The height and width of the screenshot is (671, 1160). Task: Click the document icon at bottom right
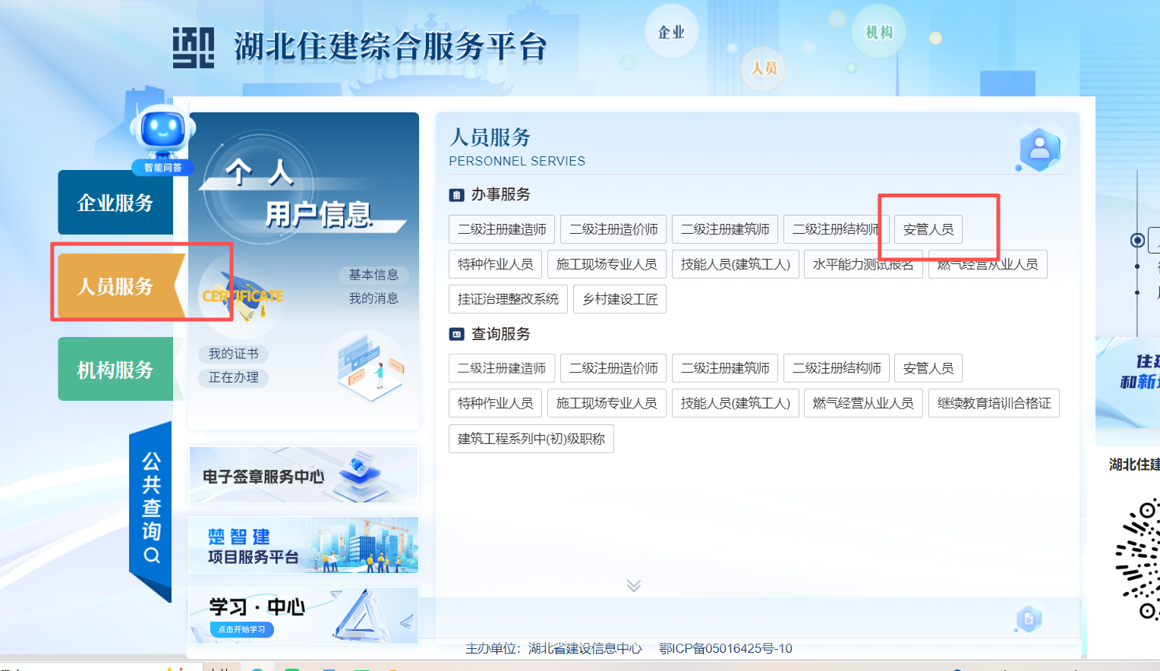pos(1029,619)
